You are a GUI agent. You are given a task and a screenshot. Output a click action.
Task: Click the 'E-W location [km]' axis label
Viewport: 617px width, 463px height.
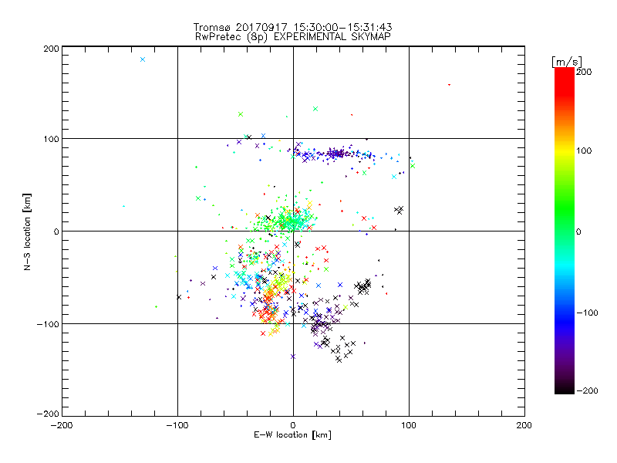293,435
